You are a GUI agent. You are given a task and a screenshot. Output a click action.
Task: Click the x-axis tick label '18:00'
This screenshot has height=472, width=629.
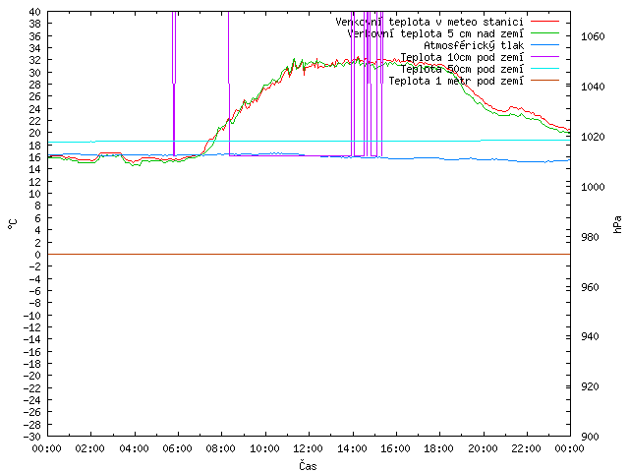439,448
